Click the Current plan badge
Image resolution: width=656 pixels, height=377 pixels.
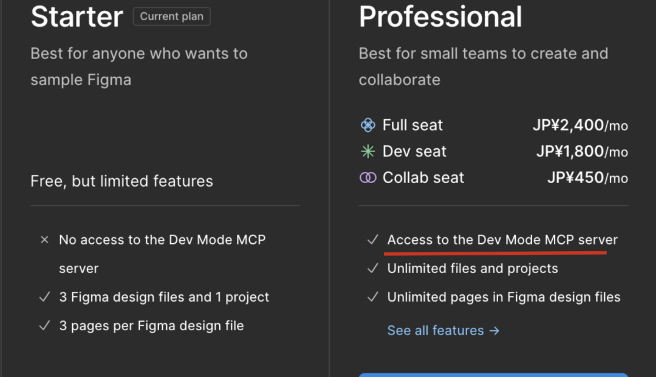coord(171,16)
